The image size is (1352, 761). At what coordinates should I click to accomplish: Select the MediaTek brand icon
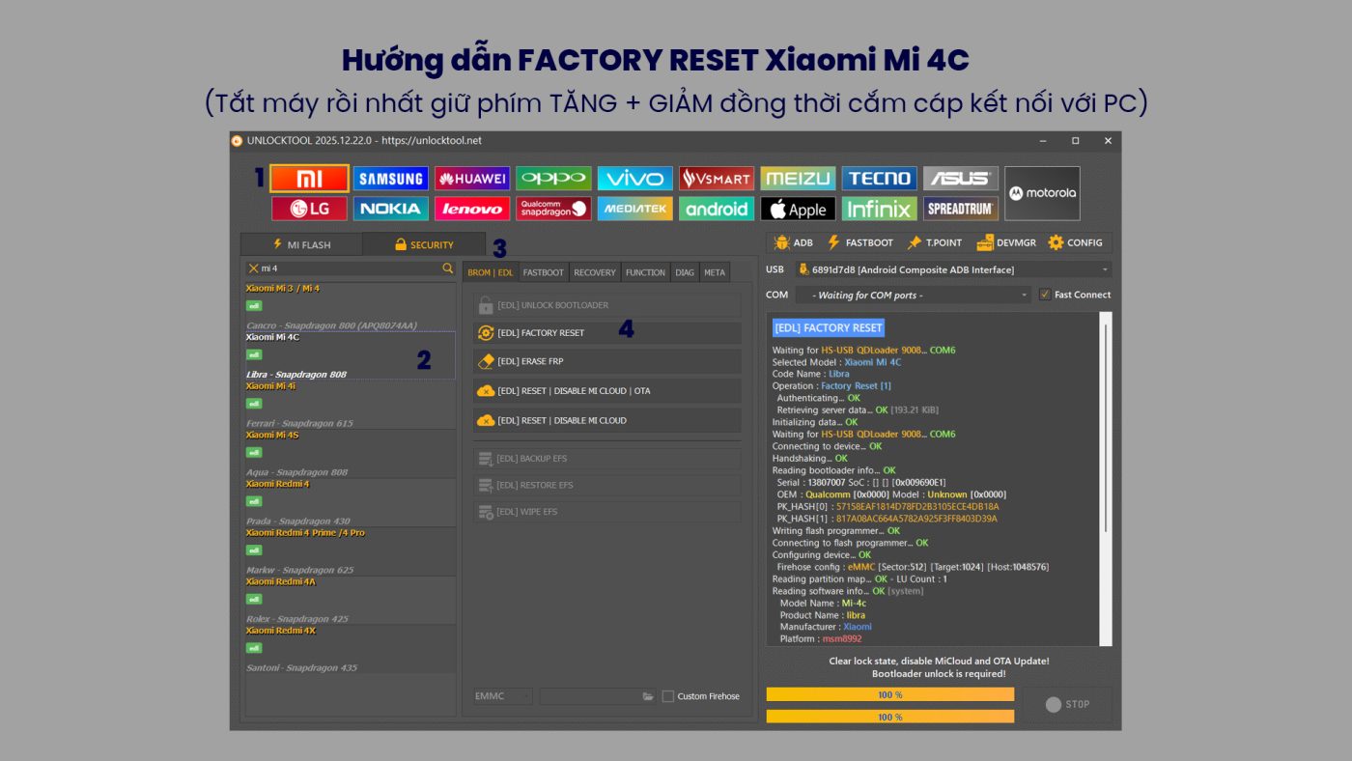click(634, 209)
